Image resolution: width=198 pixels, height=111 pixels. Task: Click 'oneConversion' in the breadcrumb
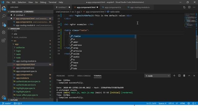pos(62,12)
